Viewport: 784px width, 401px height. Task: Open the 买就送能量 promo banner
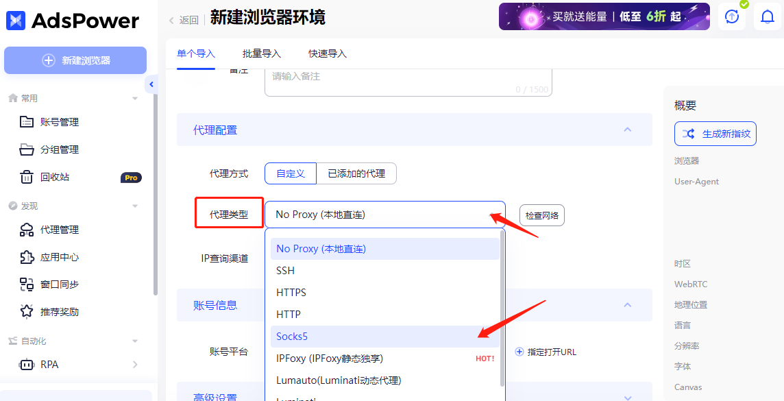[x=604, y=16]
